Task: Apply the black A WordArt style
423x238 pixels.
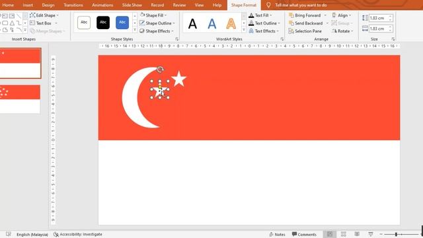Action: (192, 24)
